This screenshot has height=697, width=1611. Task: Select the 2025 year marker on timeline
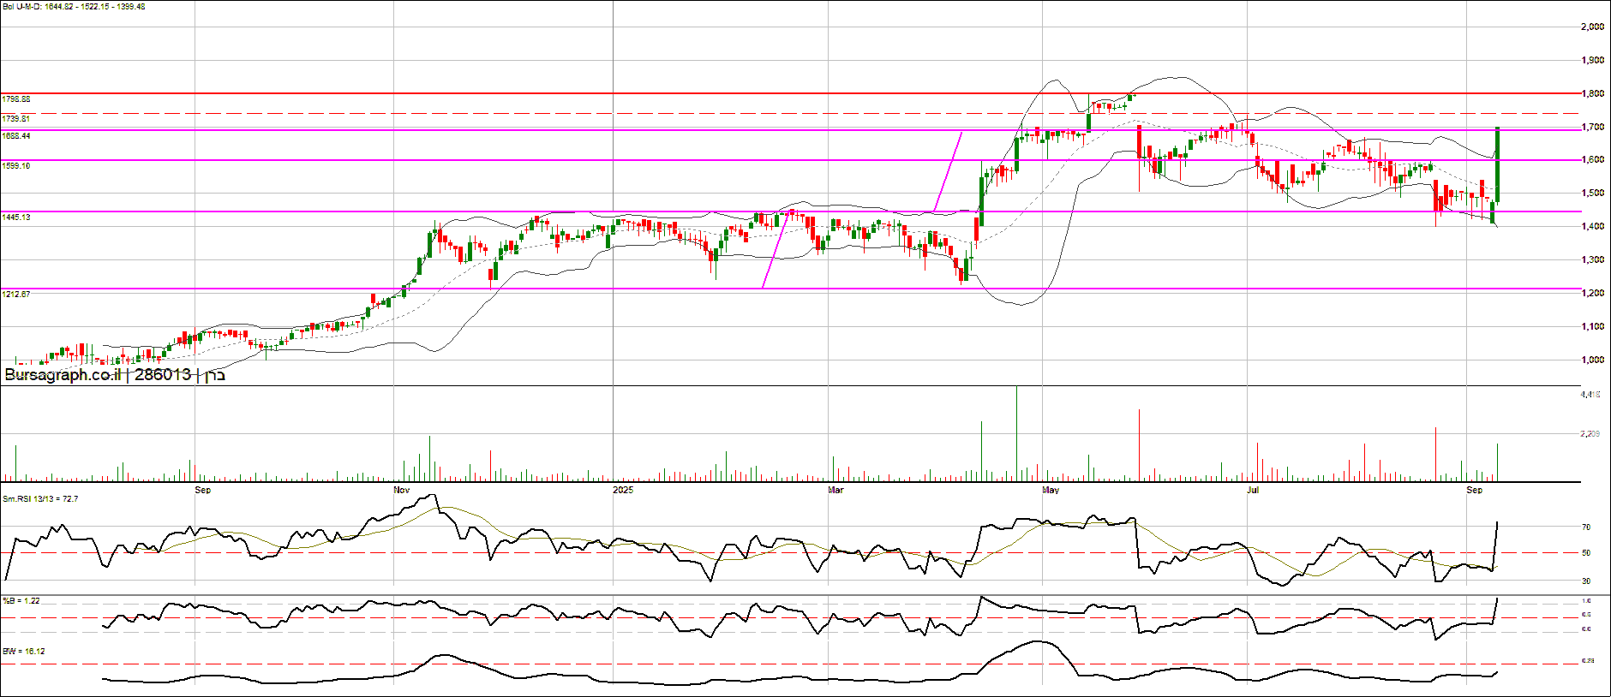coord(623,490)
